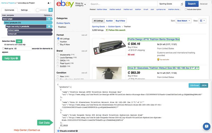Viewport: 212px width, 133px height.
Task: Click the plus icon on Select page
Action: pos(49,19)
